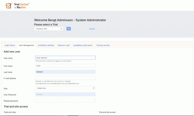Viewport: 194px width, 116px height.
Task: Go to the Manual e-mail tab
Action: pos(64,45)
